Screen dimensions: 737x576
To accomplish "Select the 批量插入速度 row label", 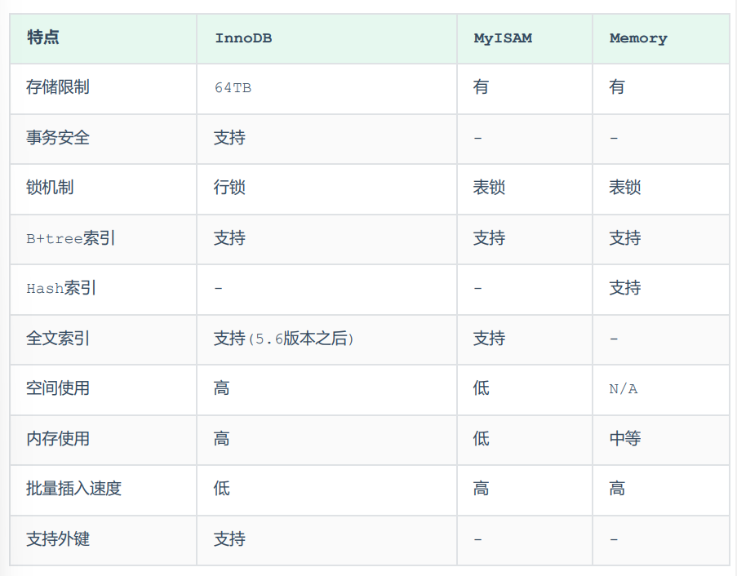I will [73, 489].
